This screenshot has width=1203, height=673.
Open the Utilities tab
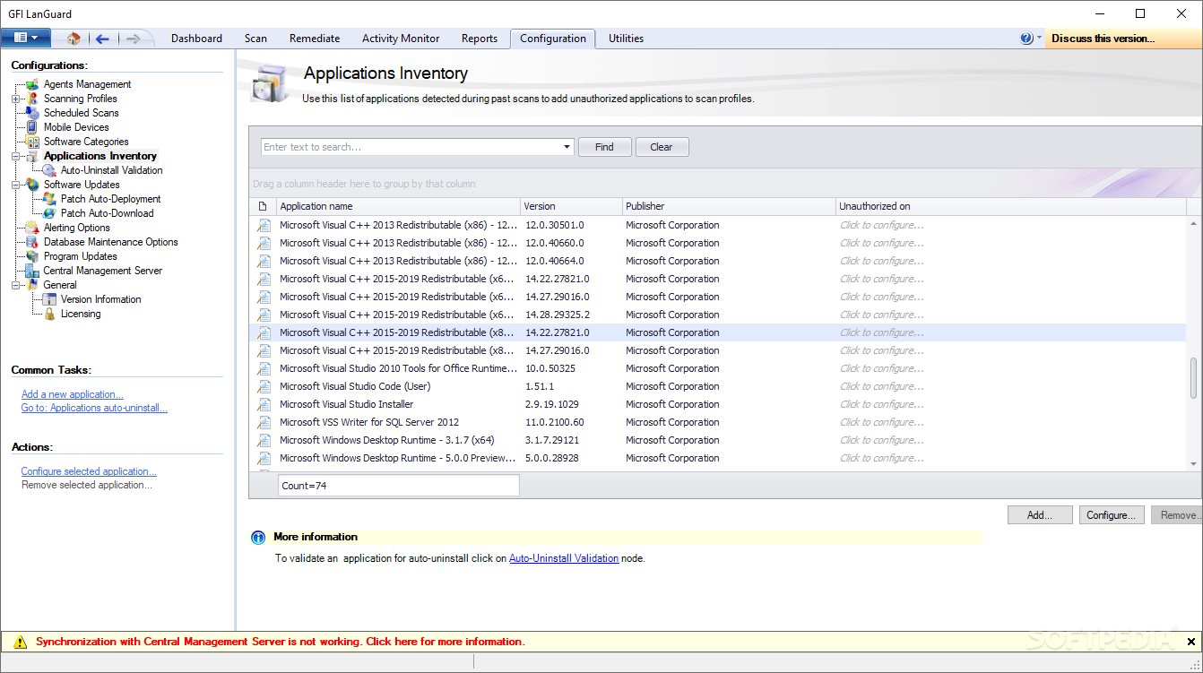626,39
